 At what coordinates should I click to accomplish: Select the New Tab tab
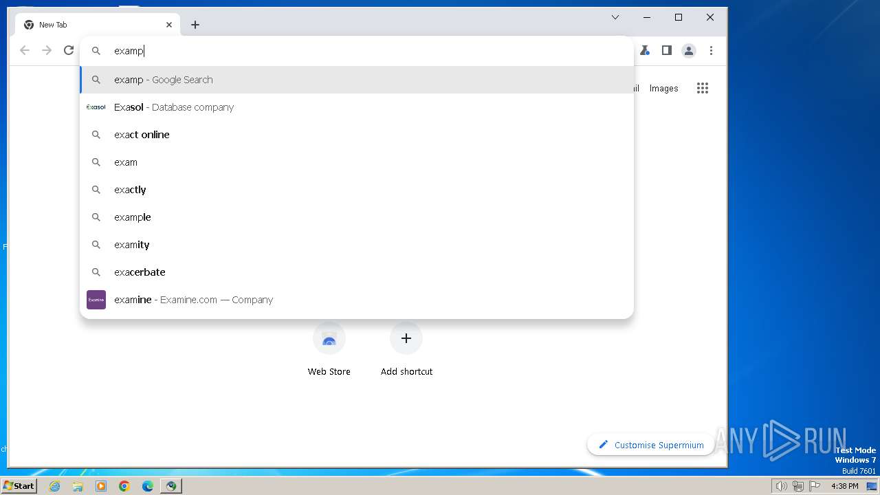pos(98,25)
